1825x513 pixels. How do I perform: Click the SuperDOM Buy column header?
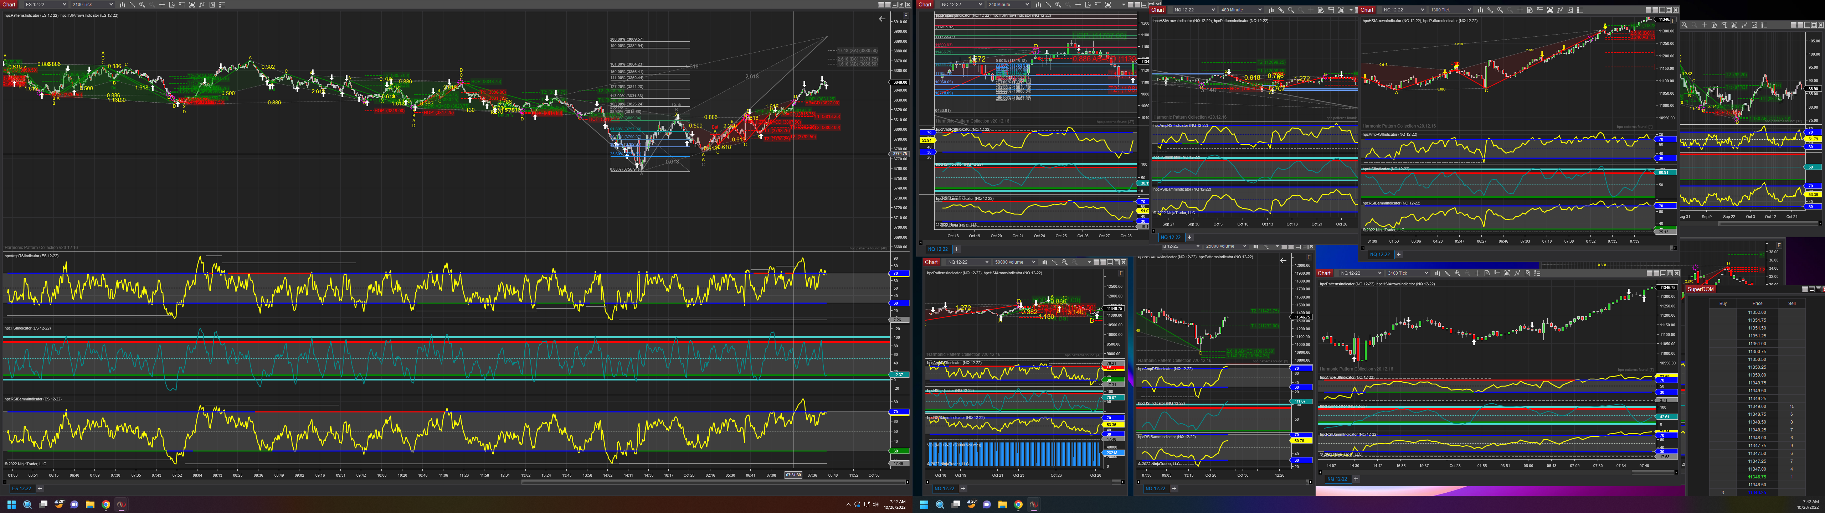point(1722,303)
